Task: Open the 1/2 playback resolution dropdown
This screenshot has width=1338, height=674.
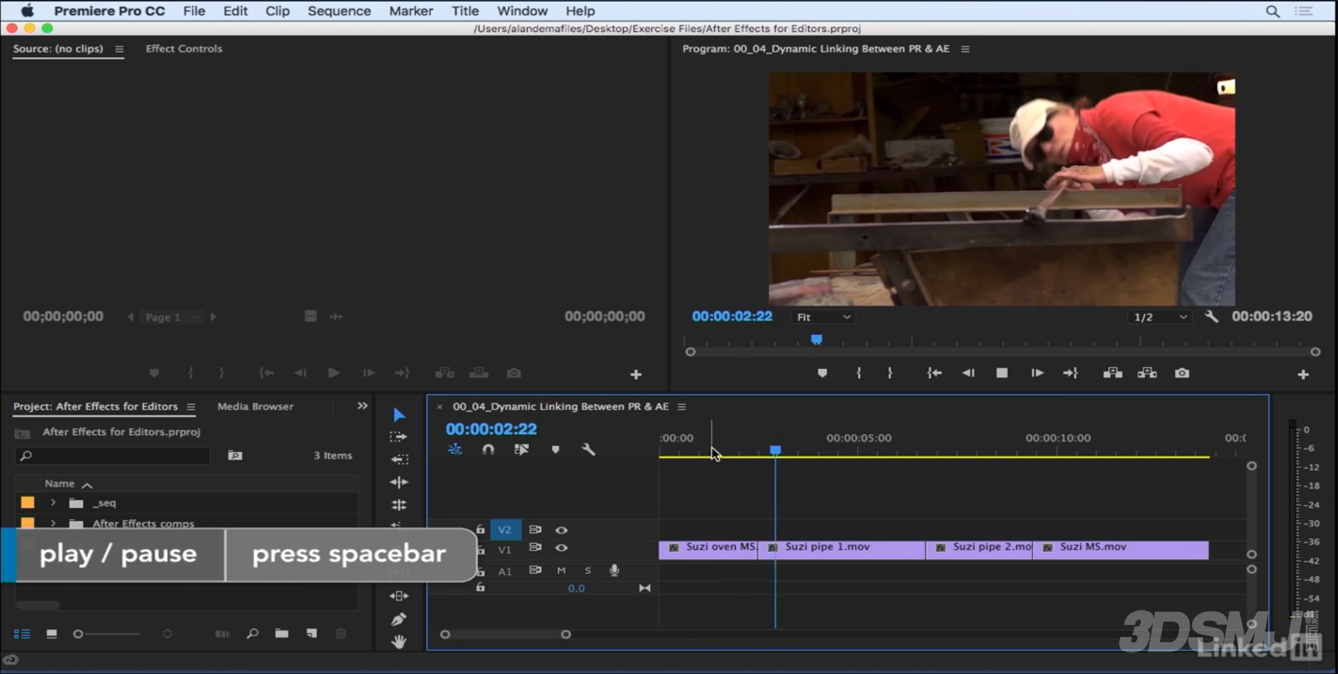Action: click(x=1159, y=317)
